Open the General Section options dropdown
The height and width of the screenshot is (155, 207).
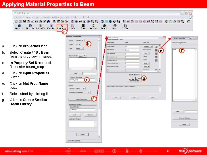pyautogui.click(x=77, y=89)
